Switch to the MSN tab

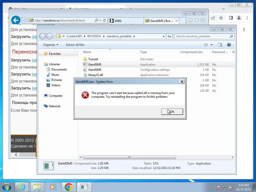click(126, 21)
